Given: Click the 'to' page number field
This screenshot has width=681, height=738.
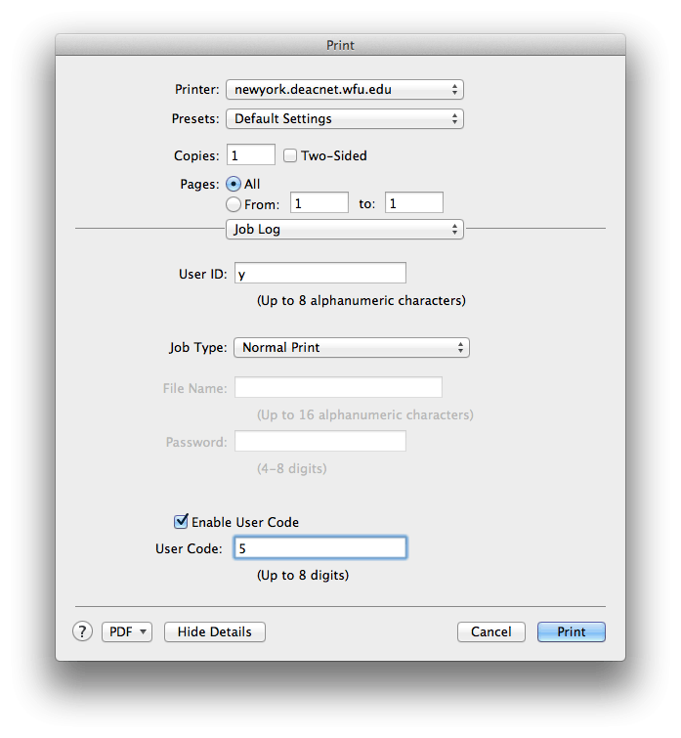Looking at the screenshot, I should point(414,202).
